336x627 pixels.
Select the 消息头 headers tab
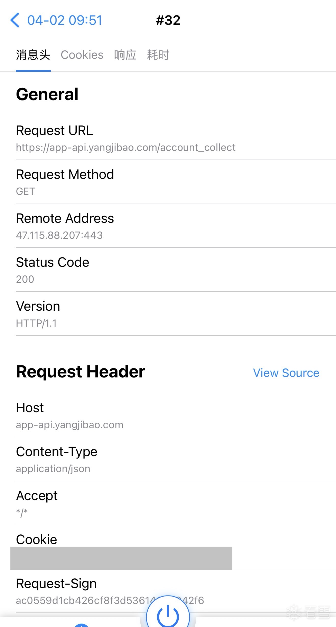[33, 55]
